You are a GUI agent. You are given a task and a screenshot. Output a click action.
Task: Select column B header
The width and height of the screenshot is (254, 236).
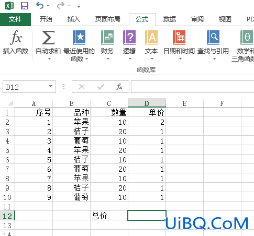coord(72,103)
